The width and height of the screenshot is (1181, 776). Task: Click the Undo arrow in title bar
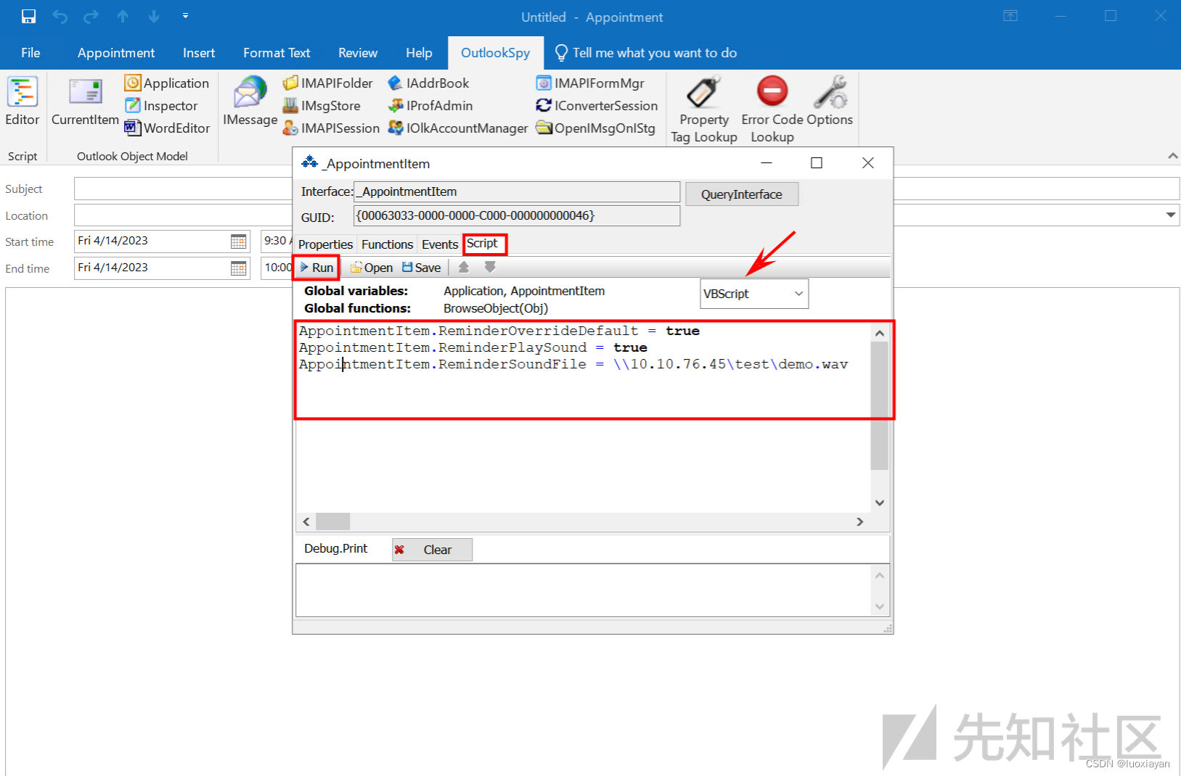pyautogui.click(x=60, y=16)
